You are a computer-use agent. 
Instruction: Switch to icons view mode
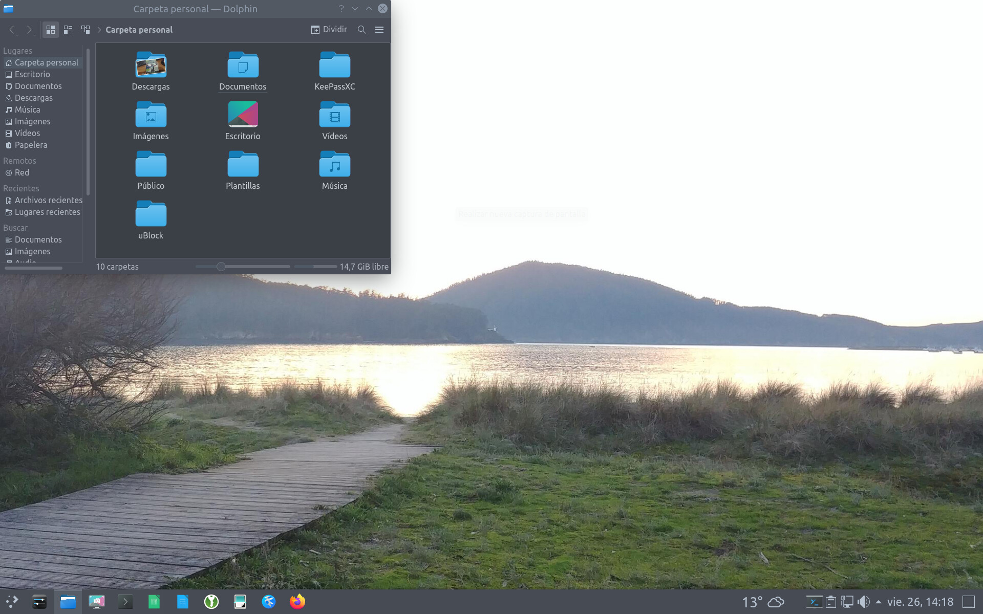coord(50,30)
